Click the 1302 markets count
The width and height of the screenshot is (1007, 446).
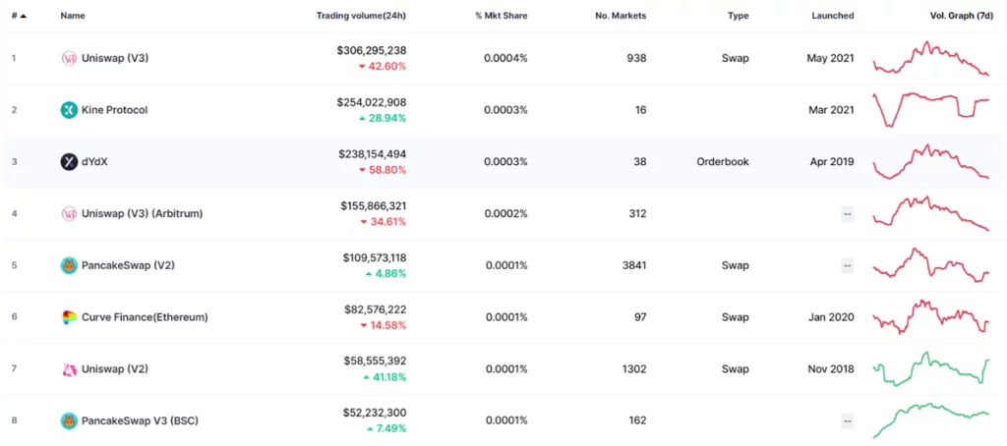pyautogui.click(x=634, y=369)
